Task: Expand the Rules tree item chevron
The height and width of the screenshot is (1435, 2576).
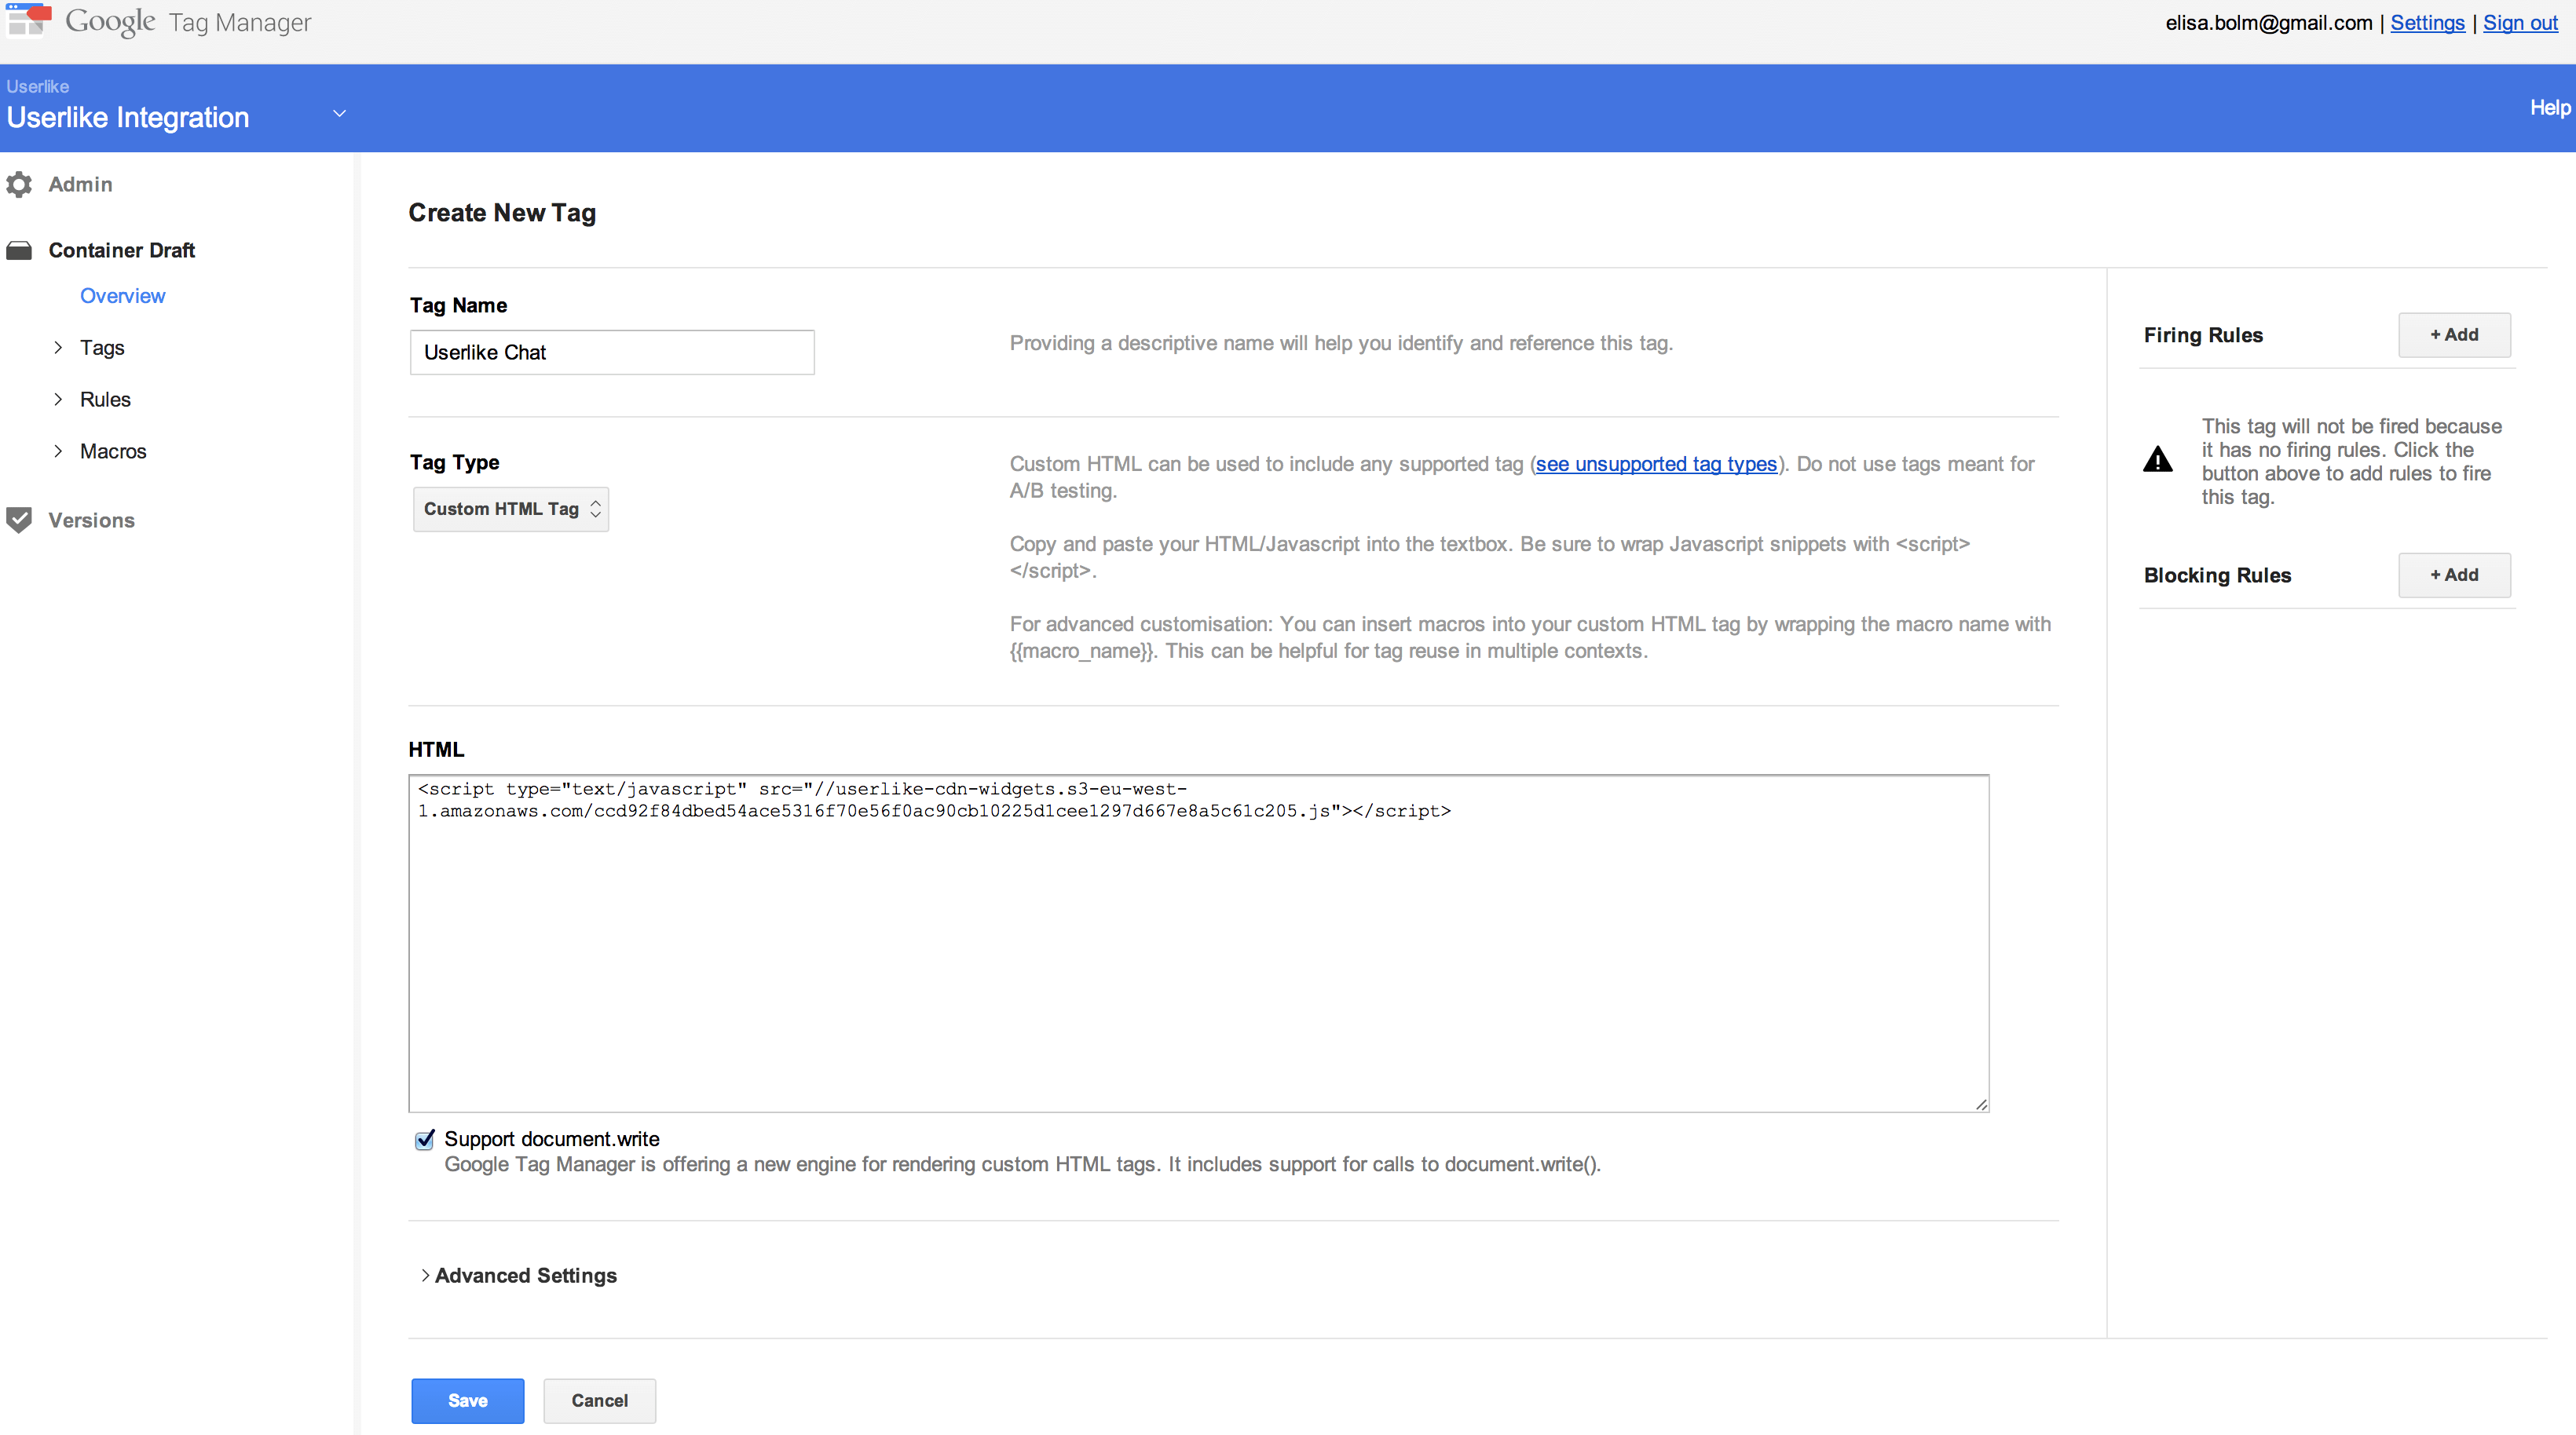Action: tap(58, 400)
